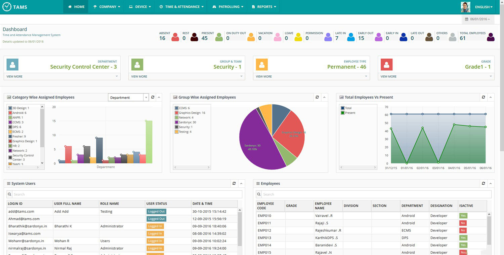Click the System Users search field
504x255 pixels.
(124, 194)
